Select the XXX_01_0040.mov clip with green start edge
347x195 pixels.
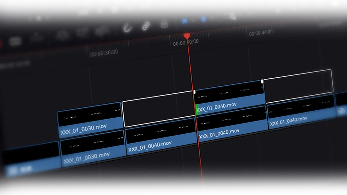(x=229, y=98)
